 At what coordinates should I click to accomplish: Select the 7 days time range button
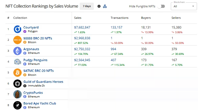87,6
